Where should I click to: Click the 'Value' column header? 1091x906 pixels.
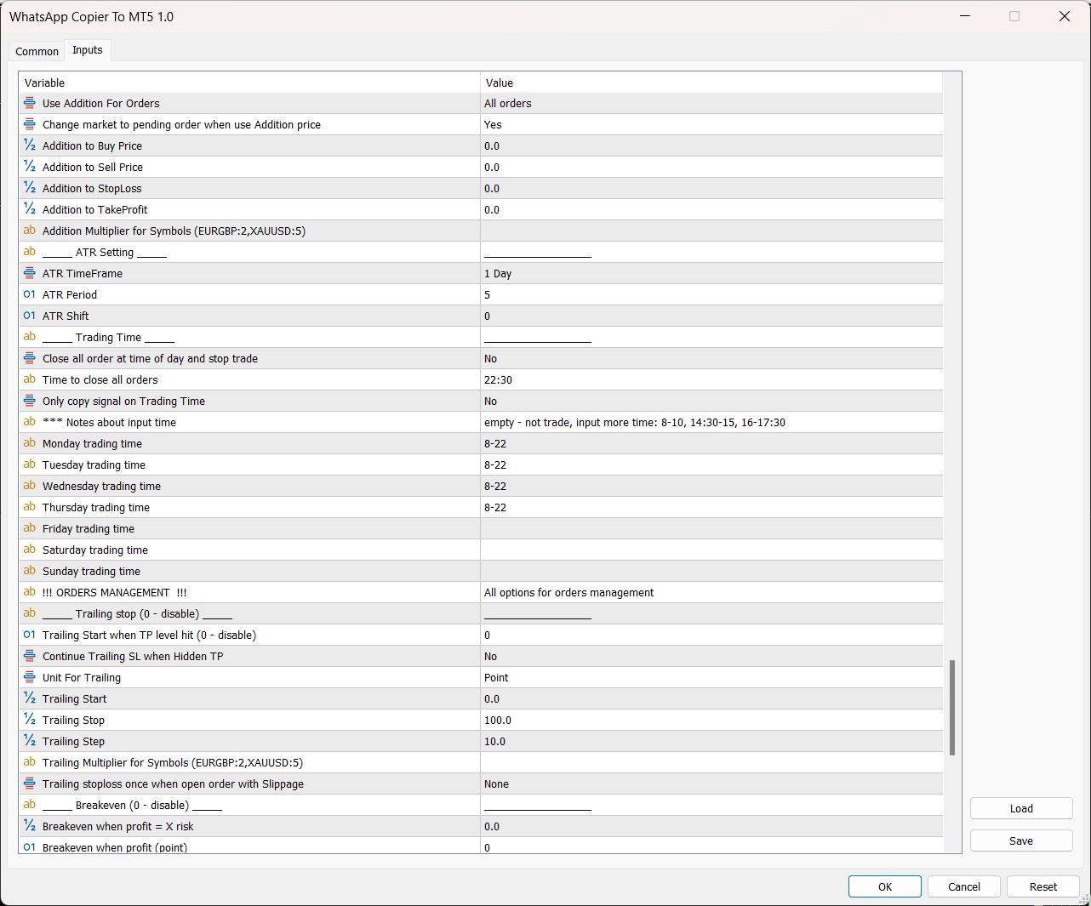(711, 83)
